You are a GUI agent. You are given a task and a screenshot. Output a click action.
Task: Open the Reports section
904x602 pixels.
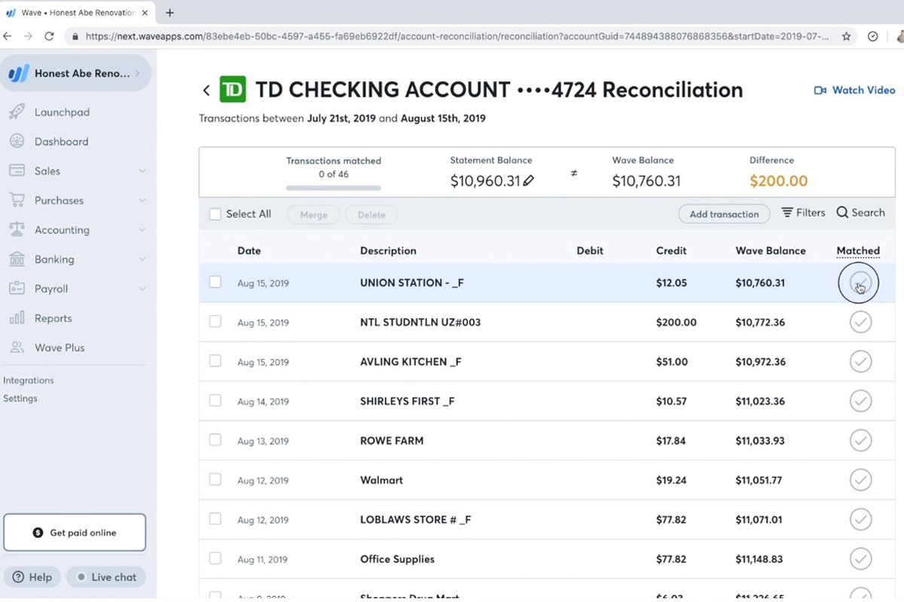pos(53,318)
